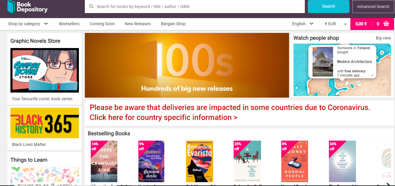
Task: Choose The Power of Now book cover
Action: point(342,161)
